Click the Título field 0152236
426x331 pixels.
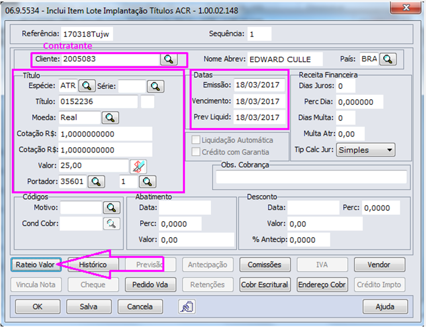[x=98, y=102]
